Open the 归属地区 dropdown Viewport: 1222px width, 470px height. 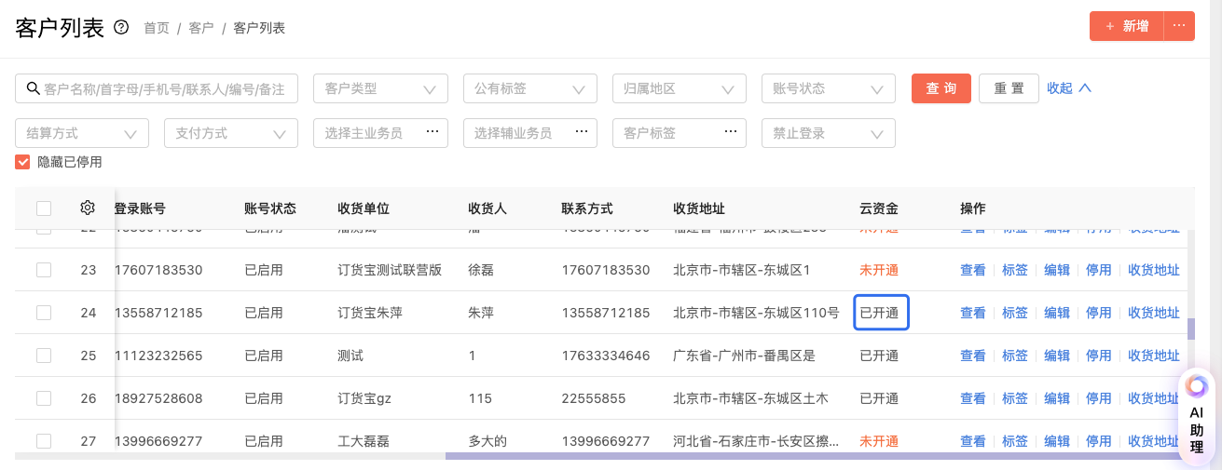(x=680, y=88)
